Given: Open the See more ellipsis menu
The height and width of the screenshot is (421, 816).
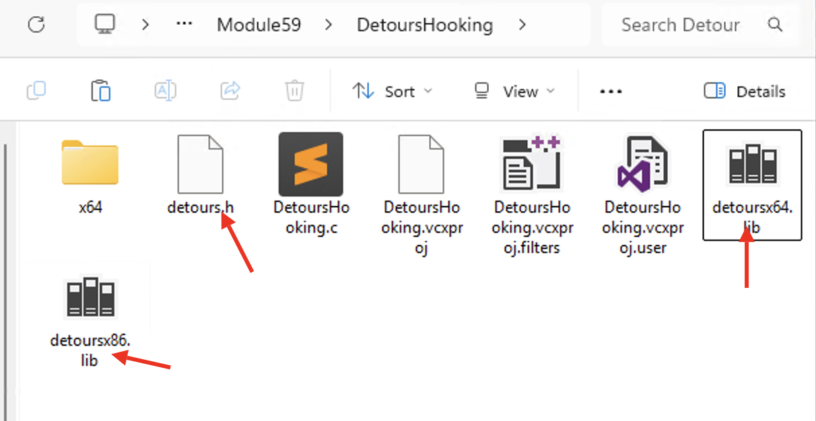Looking at the screenshot, I should (610, 91).
